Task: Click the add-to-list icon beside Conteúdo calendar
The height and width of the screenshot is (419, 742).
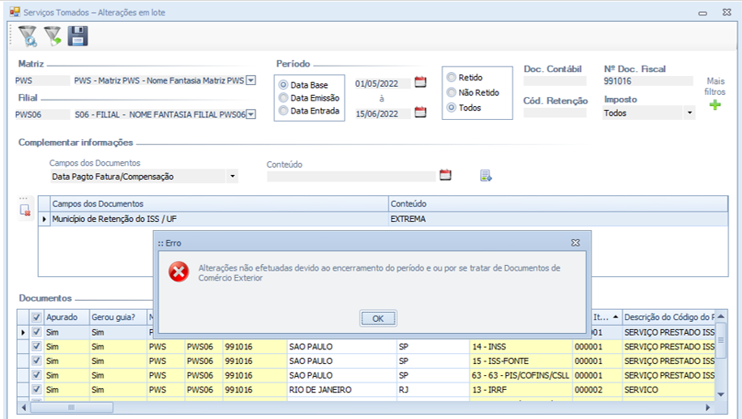Action: point(486,175)
